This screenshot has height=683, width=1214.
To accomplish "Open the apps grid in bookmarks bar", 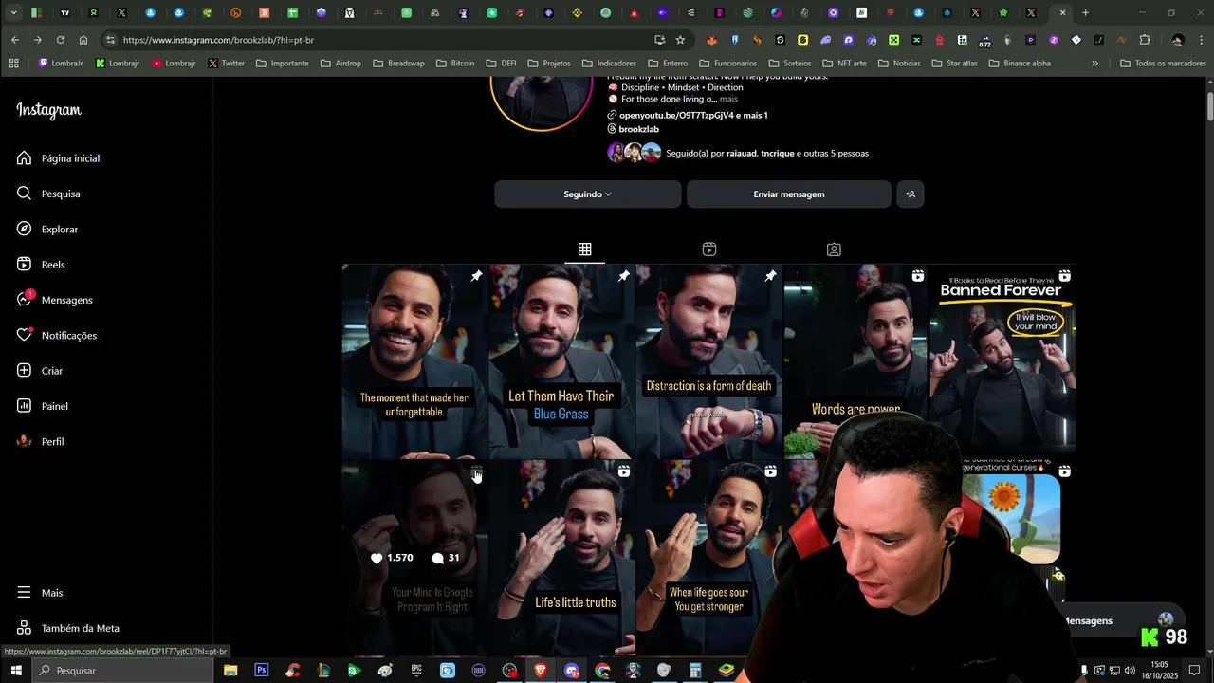I will click(x=13, y=64).
